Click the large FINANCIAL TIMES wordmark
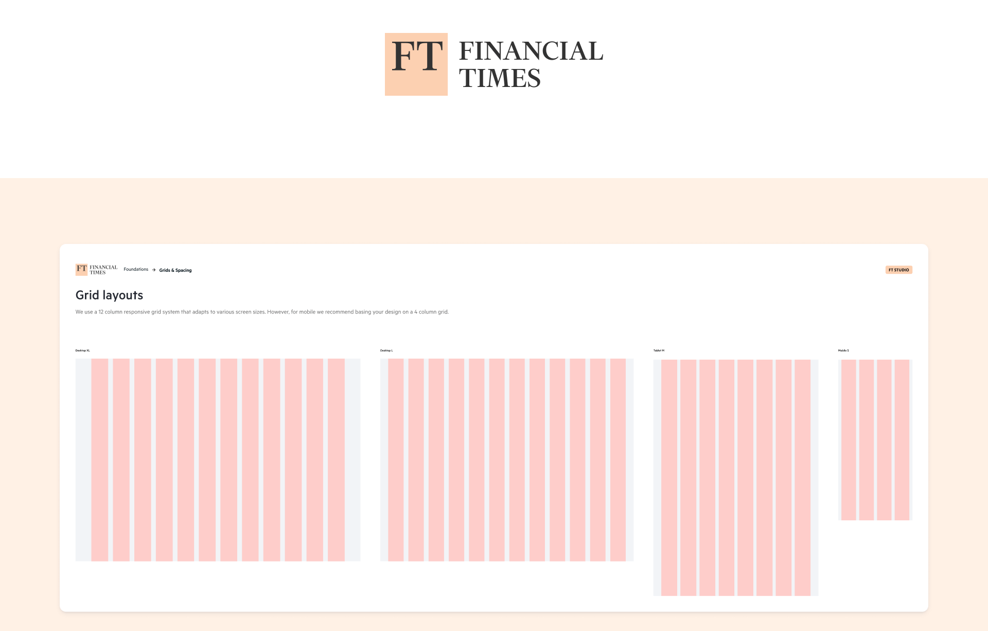 pyautogui.click(x=531, y=65)
